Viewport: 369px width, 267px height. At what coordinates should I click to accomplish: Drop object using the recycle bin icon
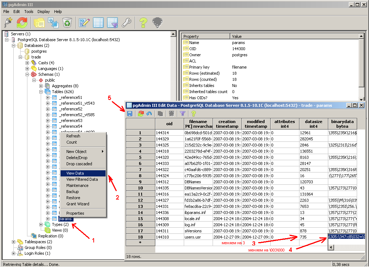67,23
